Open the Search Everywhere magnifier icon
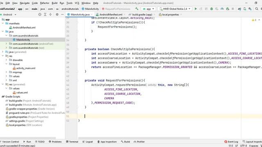 coord(257,9)
